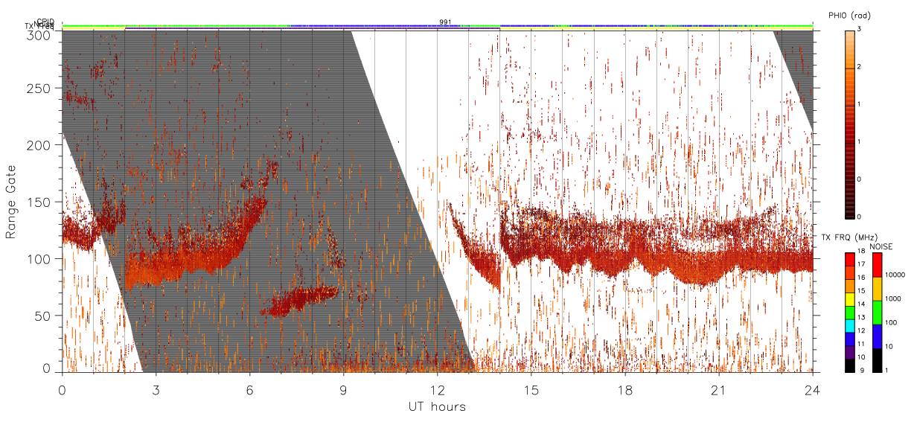The image size is (914, 422).
Task: Click the Range Gate axis title
Action: point(12,203)
